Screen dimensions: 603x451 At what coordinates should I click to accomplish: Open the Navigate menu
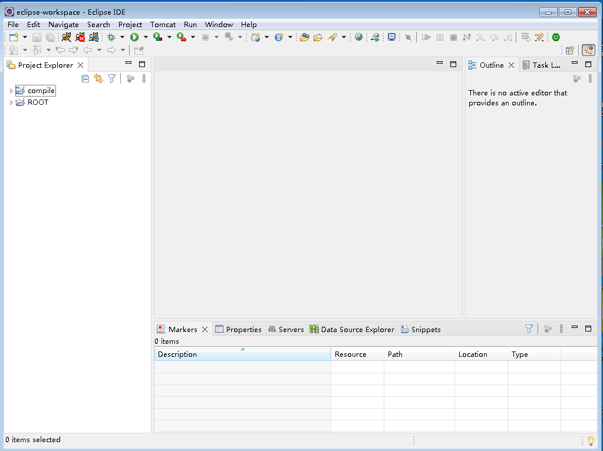click(x=64, y=25)
